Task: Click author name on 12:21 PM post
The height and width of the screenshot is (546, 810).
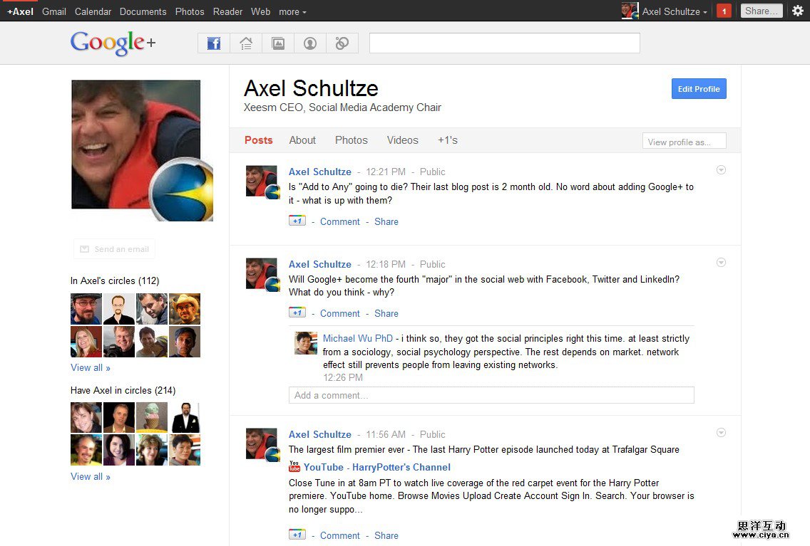Action: point(319,172)
